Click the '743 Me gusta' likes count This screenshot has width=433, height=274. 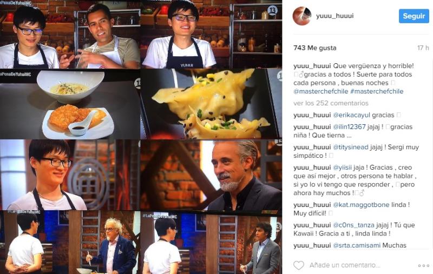[x=315, y=48]
